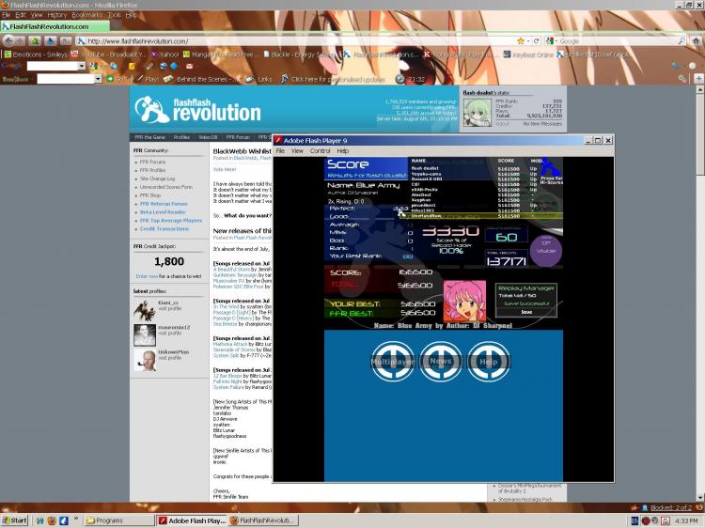This screenshot has width=705, height=528.
Task: Click the search magnifier icon in the search box
Action: 681,41
